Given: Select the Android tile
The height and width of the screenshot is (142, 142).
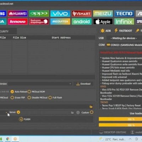Looking at the screenshot, I should tap(82, 21).
